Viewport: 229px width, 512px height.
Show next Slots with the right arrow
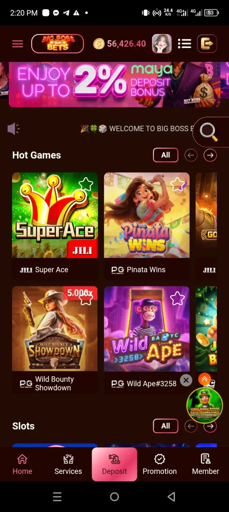pos(210,426)
